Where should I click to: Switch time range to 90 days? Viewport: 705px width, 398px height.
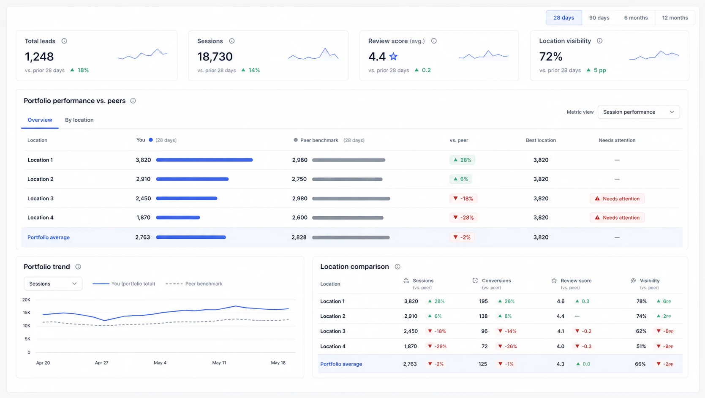(599, 18)
